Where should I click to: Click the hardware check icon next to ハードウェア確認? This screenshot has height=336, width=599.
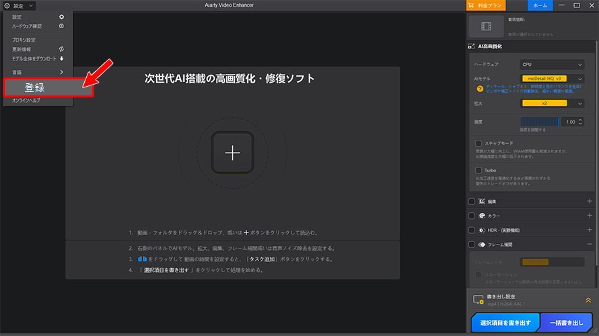coord(61,26)
